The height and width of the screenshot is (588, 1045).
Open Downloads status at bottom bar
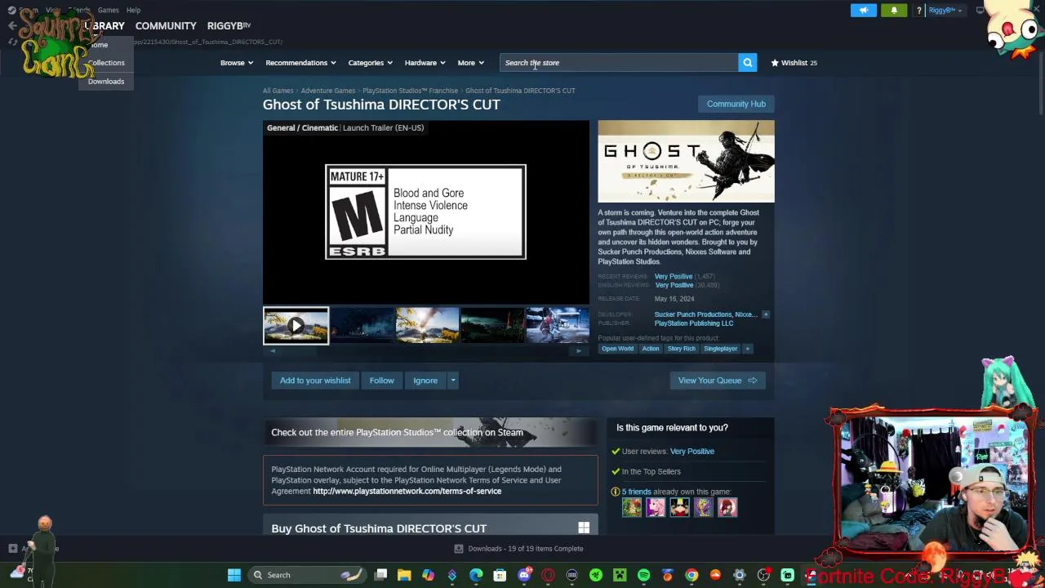519,549
